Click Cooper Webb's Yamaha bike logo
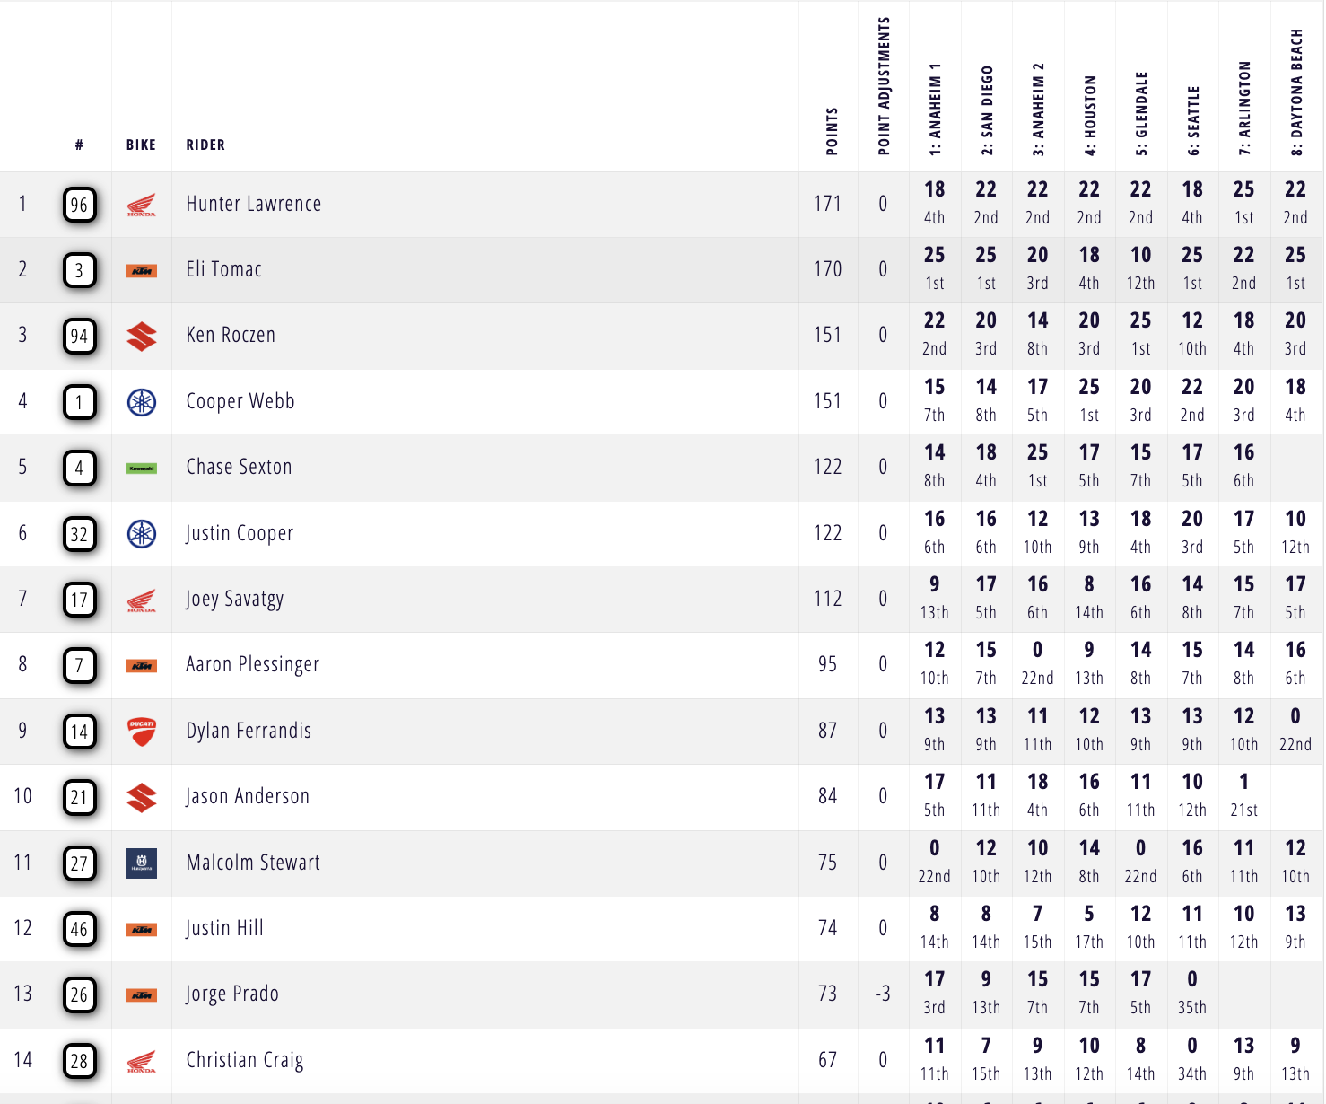 point(142,402)
